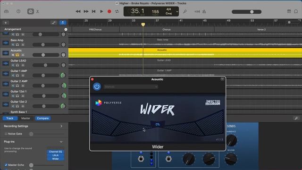Viewport: 302px width, 170px height.
Task: Click the Rewind transport button
Action: tap(78, 11)
